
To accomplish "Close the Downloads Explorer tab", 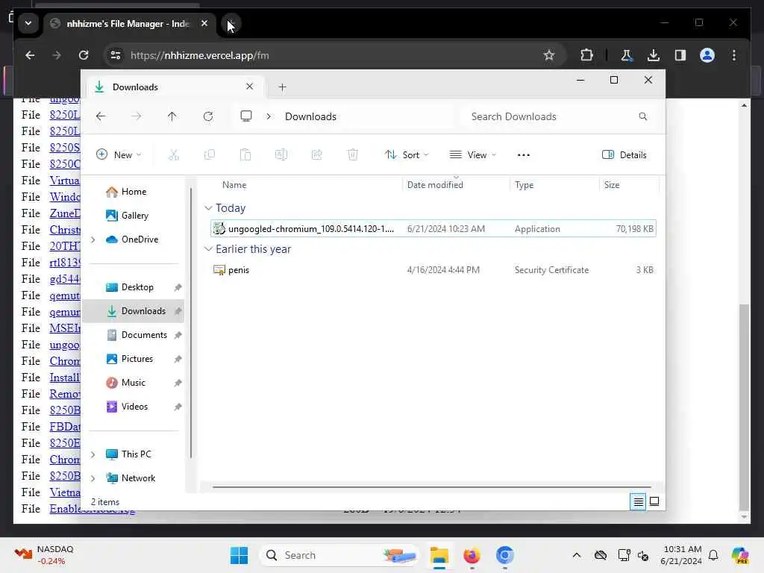I will click(x=249, y=87).
